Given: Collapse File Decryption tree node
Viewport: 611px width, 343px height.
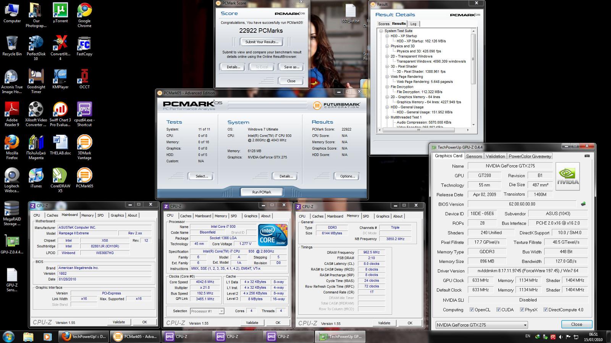Looking at the screenshot, I should click(x=387, y=87).
